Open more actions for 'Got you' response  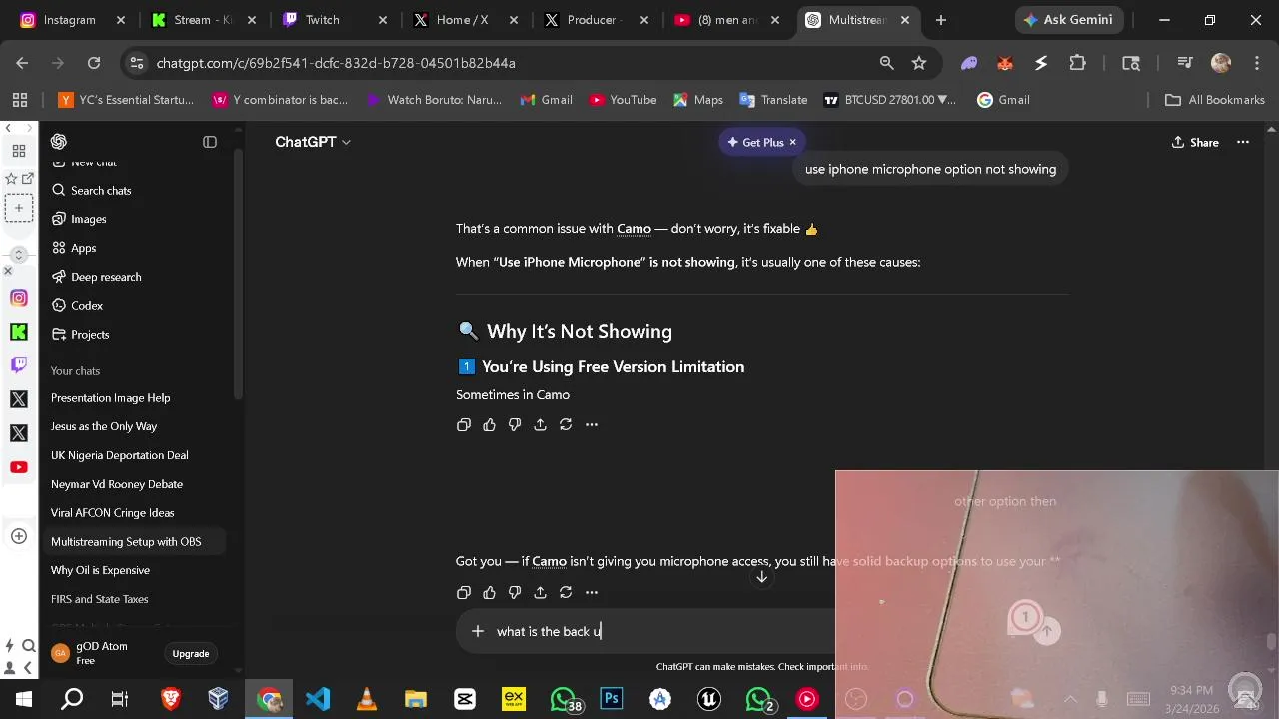[592, 592]
